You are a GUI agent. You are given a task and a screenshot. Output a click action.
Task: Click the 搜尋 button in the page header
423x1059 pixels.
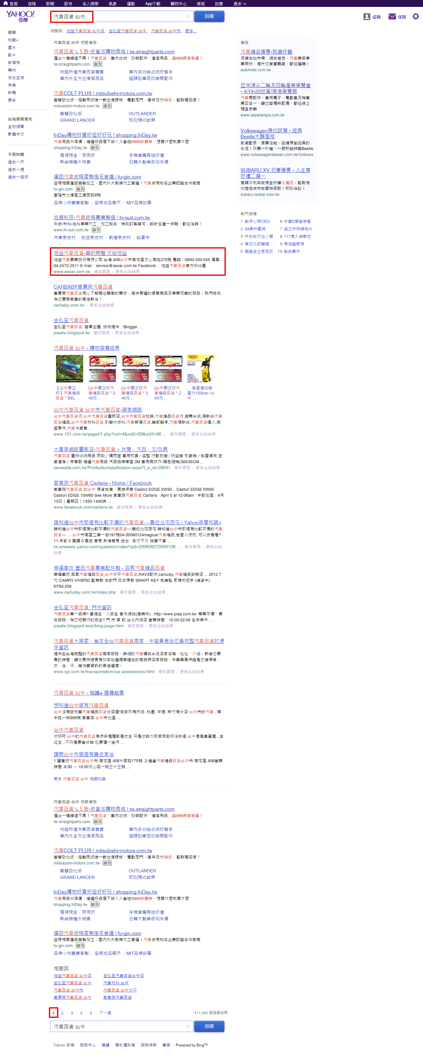[209, 16]
